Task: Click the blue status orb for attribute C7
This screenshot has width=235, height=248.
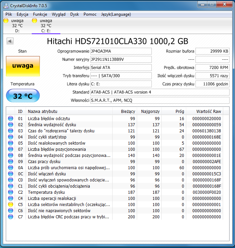Action: tap(11, 217)
